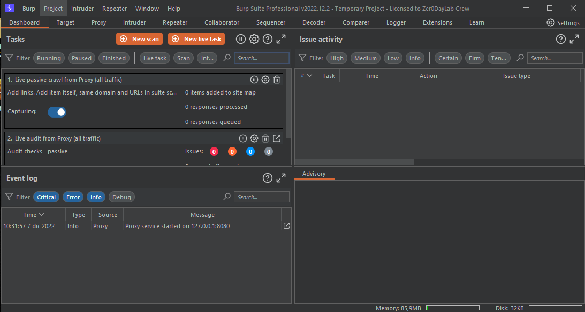Click the blue low-severity issue count badge
585x312 pixels.
pos(250,152)
